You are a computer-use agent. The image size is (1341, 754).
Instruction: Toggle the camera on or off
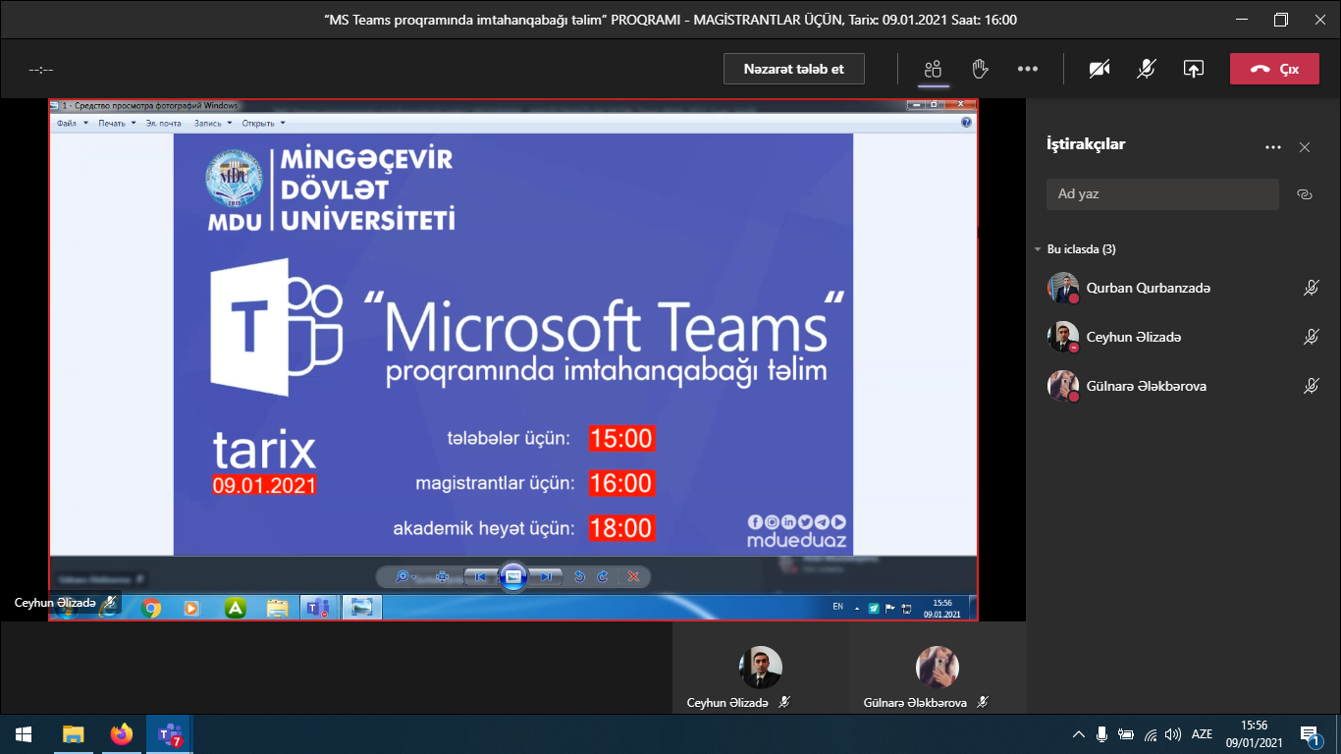coord(1100,69)
